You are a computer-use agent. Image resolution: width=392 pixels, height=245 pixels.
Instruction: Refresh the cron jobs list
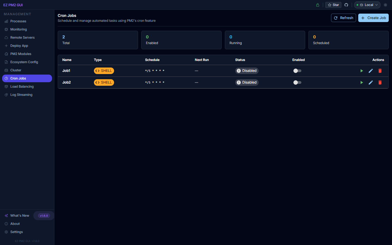(343, 18)
